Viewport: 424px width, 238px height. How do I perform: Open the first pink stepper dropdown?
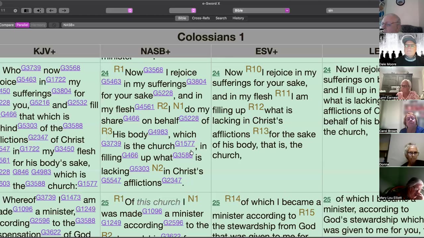tap(130, 11)
